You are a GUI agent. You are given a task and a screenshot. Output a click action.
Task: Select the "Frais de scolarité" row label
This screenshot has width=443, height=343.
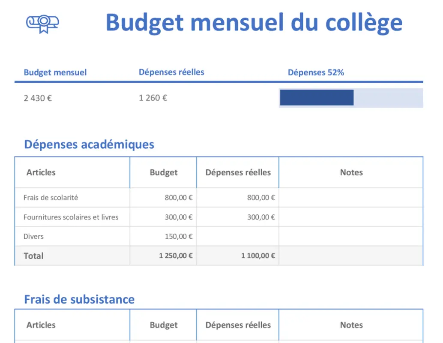click(x=51, y=198)
